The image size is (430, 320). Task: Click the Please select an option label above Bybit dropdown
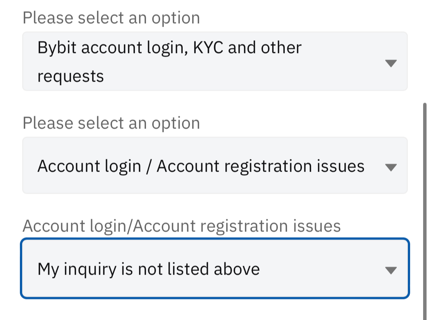[111, 18]
